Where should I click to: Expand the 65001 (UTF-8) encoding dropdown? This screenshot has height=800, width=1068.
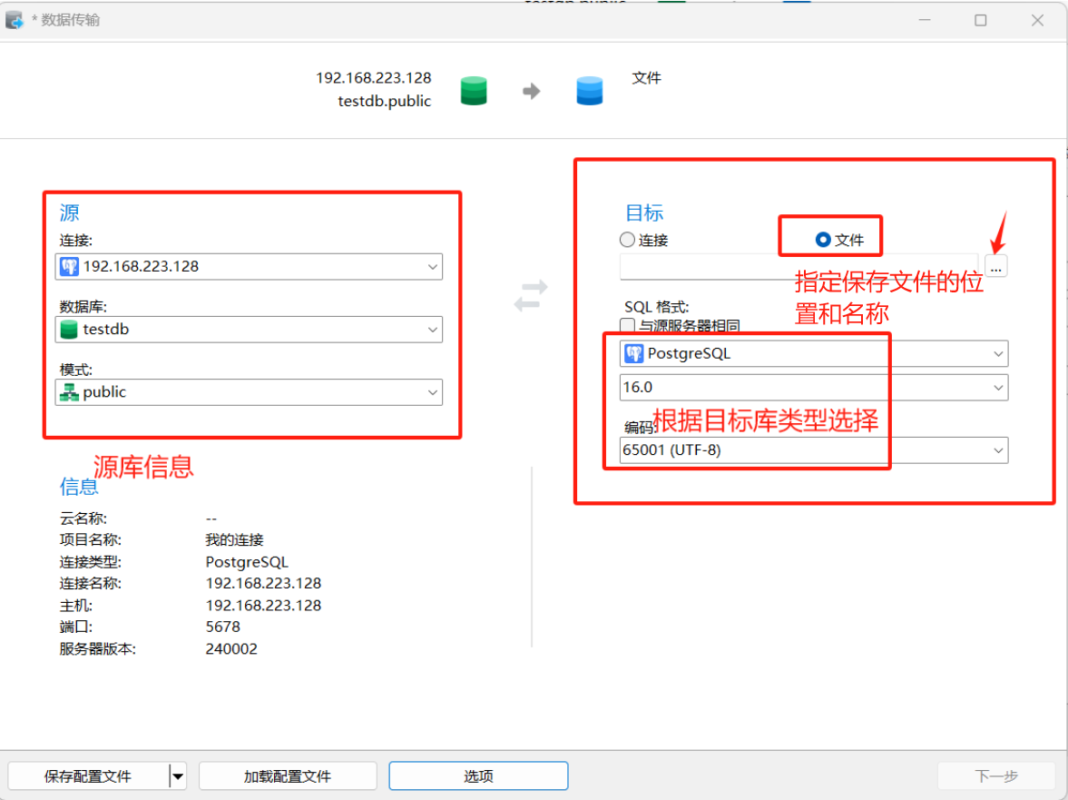tap(997, 449)
